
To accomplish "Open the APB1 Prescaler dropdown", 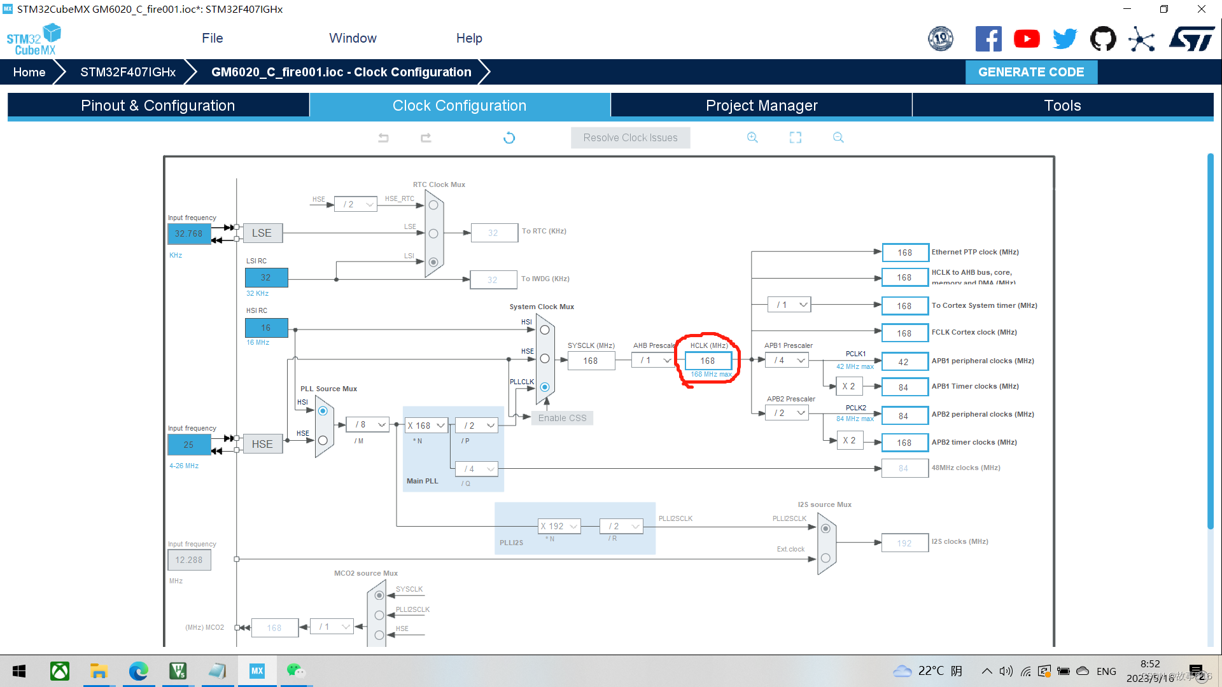I will 787,360.
